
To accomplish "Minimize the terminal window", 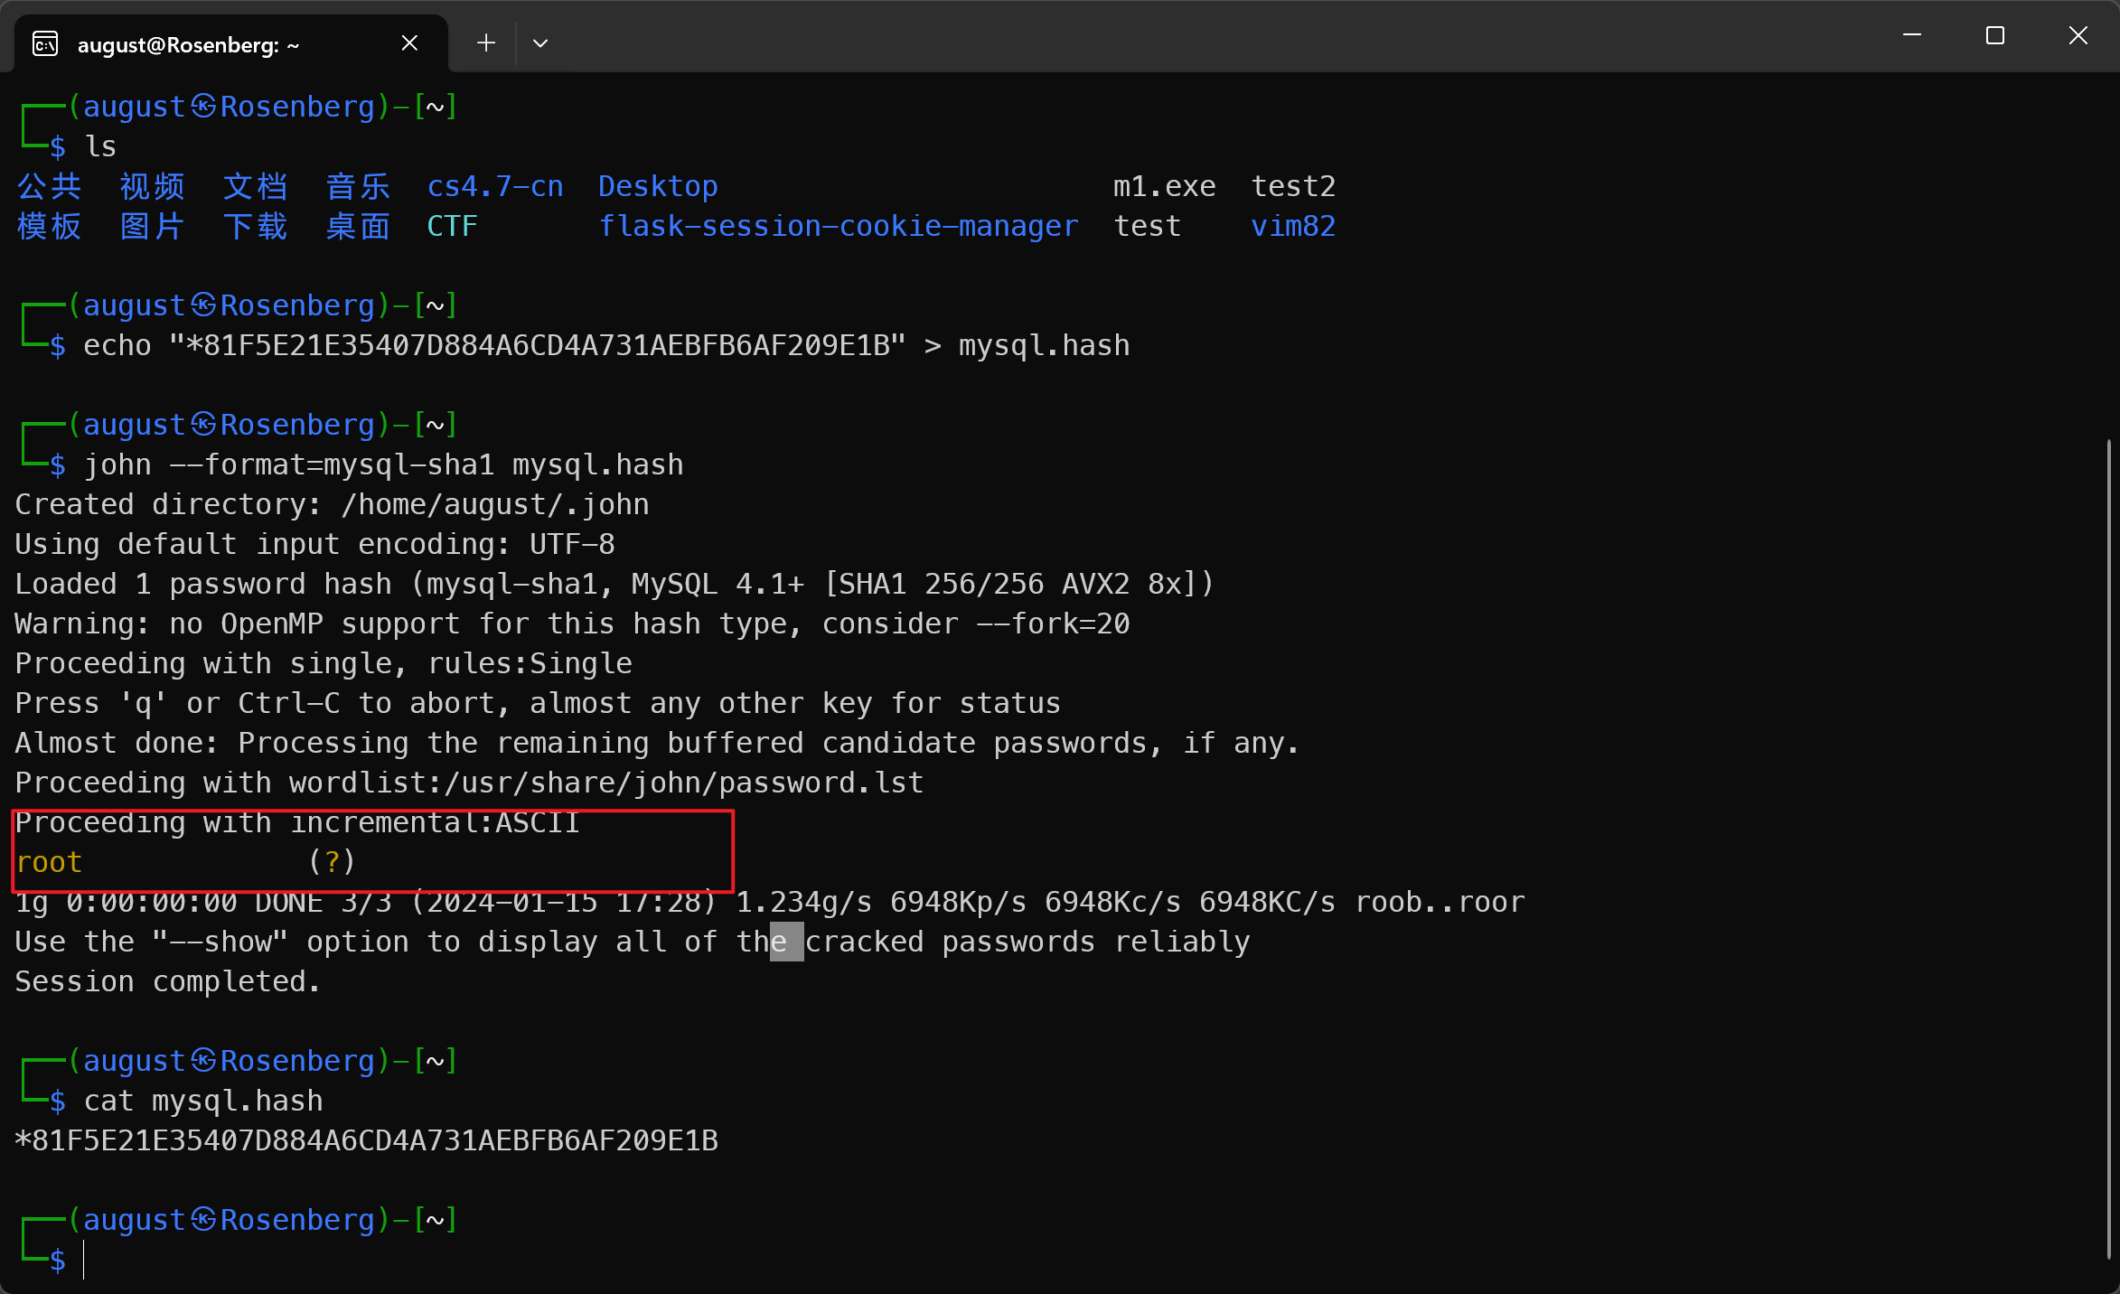I will 1912,36.
